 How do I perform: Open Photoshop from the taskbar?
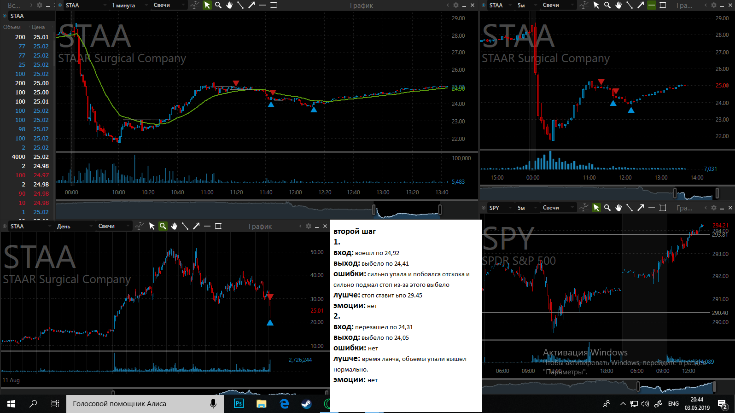coord(239,404)
